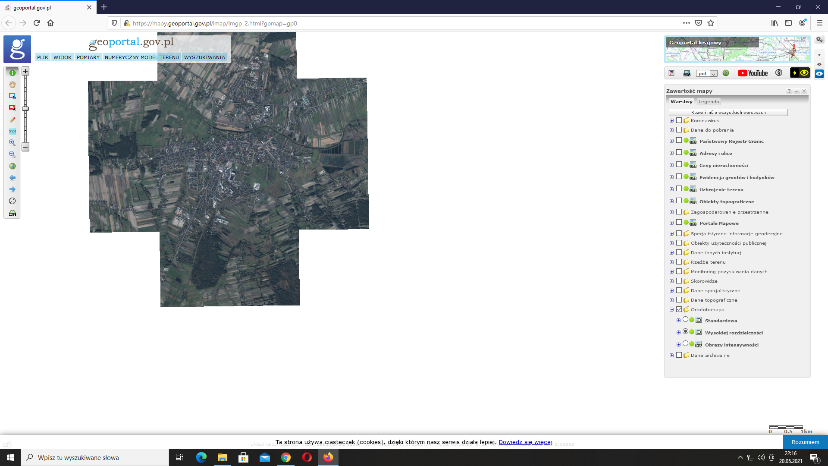This screenshot has height=466, width=828.
Task: Activate the pencil drawing tool
Action: pos(12,120)
